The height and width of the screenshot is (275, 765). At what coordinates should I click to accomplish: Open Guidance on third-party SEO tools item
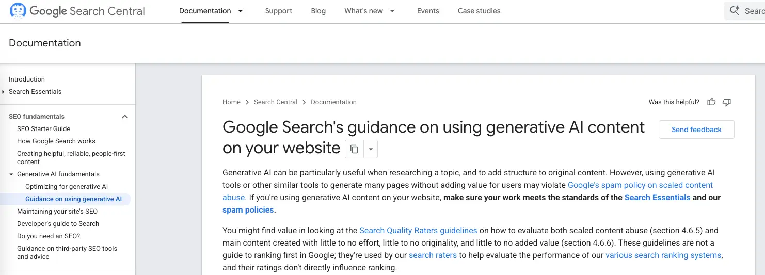[67, 253]
